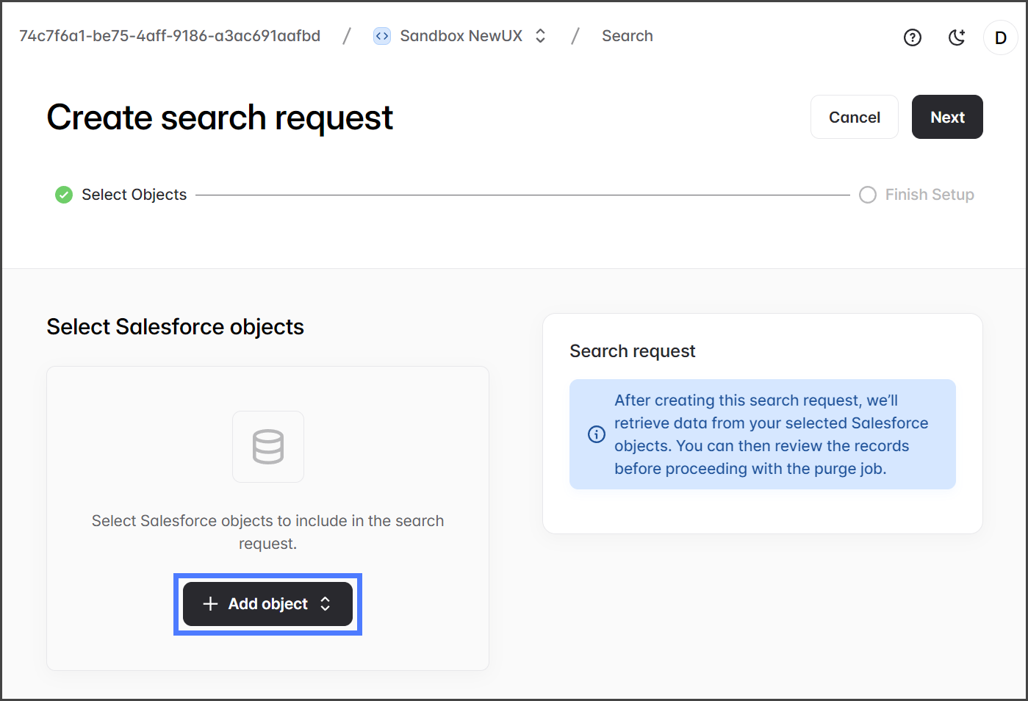1028x701 pixels.
Task: Go to the Search breadcrumb
Action: click(627, 36)
